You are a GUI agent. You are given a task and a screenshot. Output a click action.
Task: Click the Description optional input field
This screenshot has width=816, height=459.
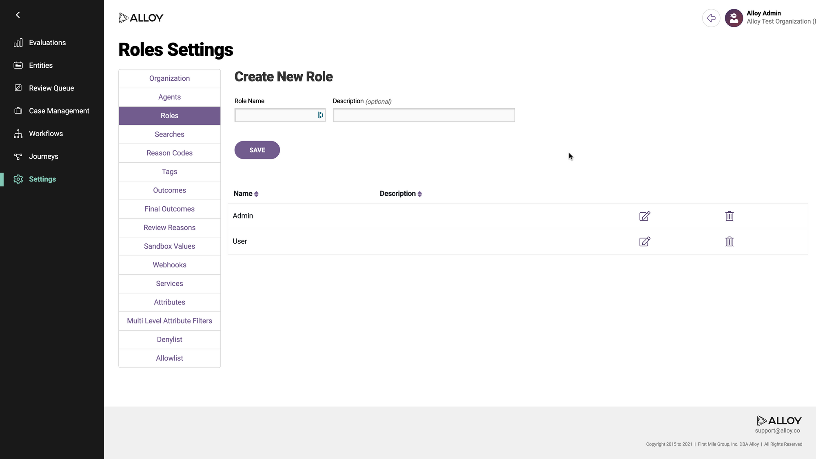click(x=424, y=115)
